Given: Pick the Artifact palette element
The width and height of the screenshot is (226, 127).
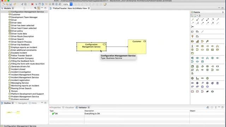Looking at the screenshot, I should pos(192,73).
